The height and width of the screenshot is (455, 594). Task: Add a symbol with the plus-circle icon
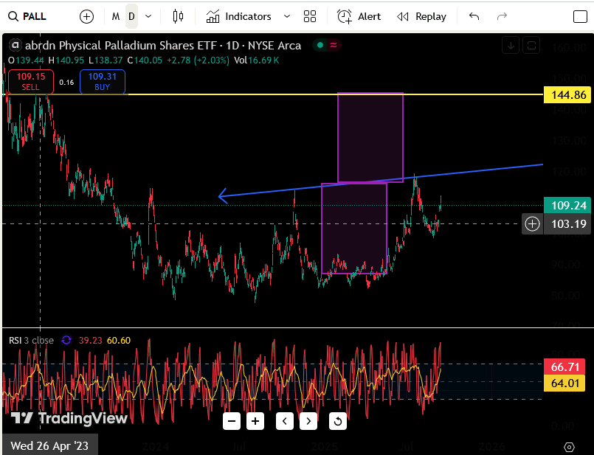pyautogui.click(x=86, y=16)
